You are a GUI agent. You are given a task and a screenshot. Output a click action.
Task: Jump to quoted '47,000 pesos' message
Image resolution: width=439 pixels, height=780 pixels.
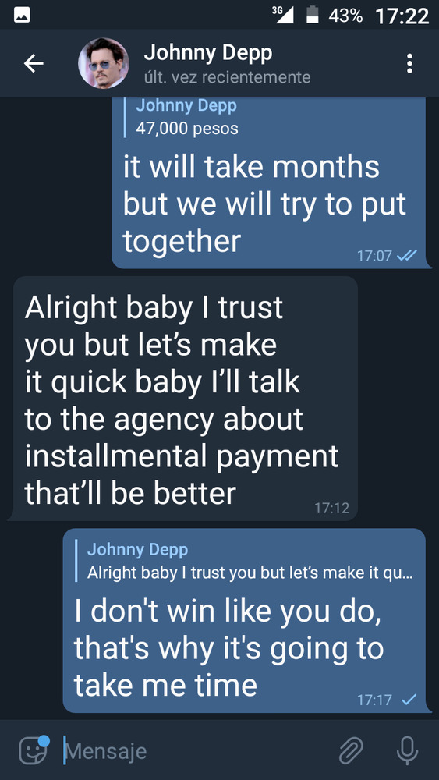[186, 118]
